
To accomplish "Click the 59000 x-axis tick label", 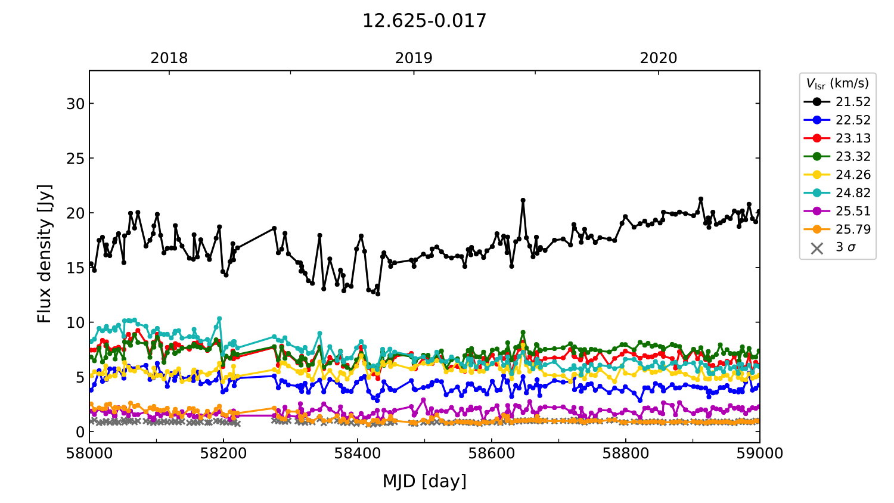I will tap(759, 454).
